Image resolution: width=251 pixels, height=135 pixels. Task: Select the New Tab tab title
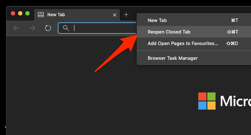(56, 15)
